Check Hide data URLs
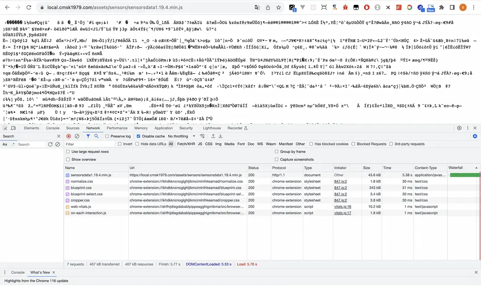Viewport: 481px width, 287px height. pyautogui.click(x=137, y=144)
